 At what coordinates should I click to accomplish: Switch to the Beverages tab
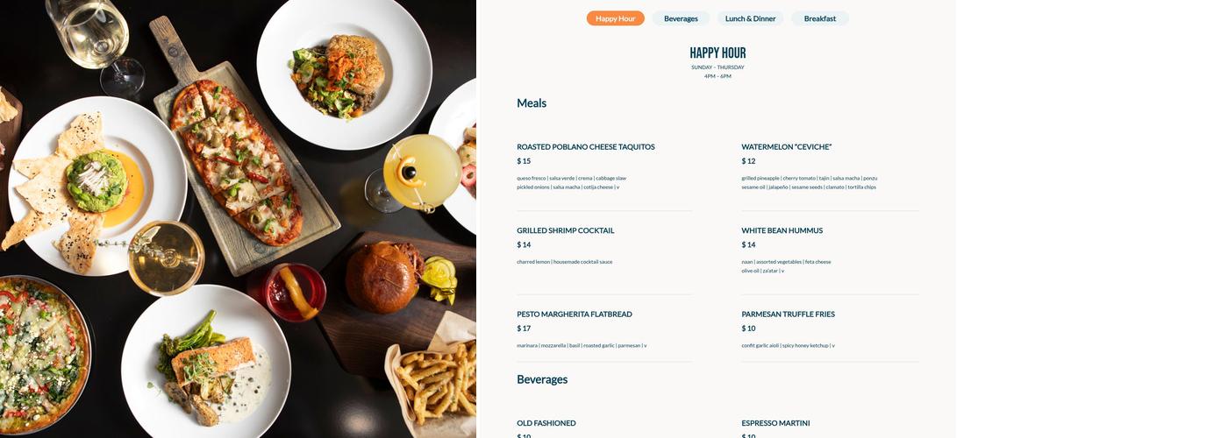point(681,18)
